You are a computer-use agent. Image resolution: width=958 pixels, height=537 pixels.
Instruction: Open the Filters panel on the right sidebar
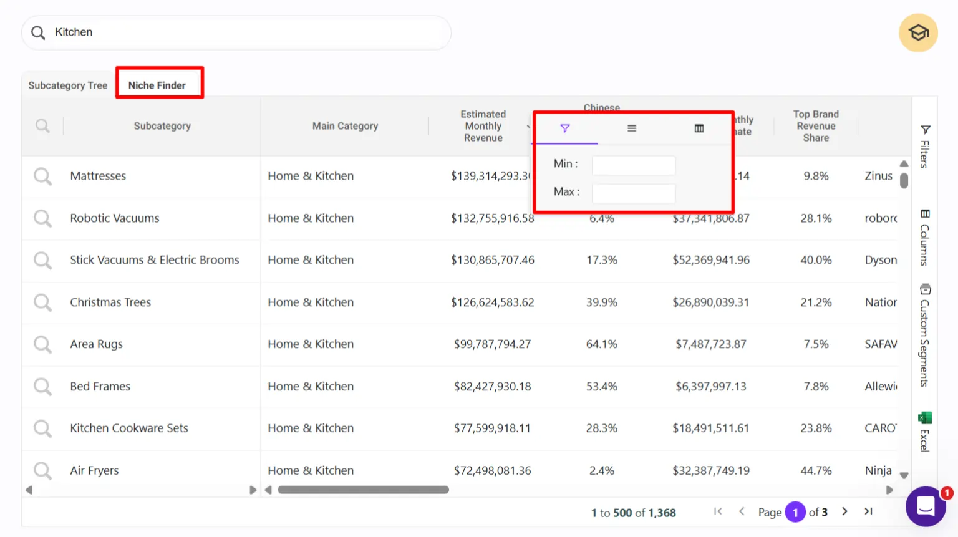coord(925,145)
